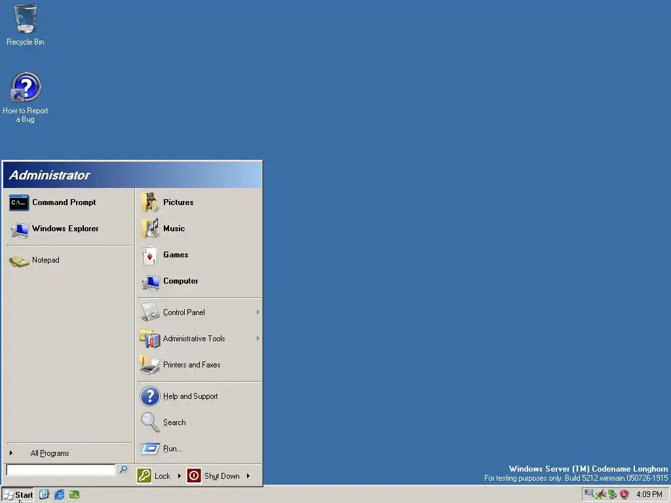Open the Run... dialog

pyautogui.click(x=200, y=449)
